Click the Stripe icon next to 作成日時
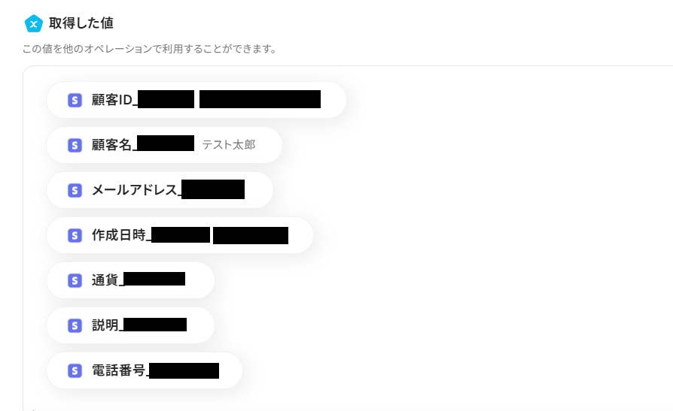This screenshot has width=673, height=411. (x=75, y=235)
